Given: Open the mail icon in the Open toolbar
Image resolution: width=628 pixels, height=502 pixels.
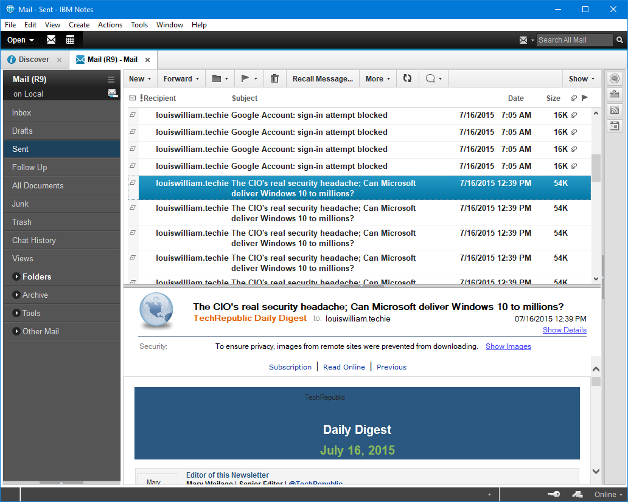Looking at the screenshot, I should click(51, 40).
